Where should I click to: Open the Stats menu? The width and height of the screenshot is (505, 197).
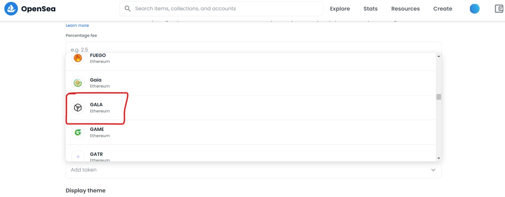point(370,9)
